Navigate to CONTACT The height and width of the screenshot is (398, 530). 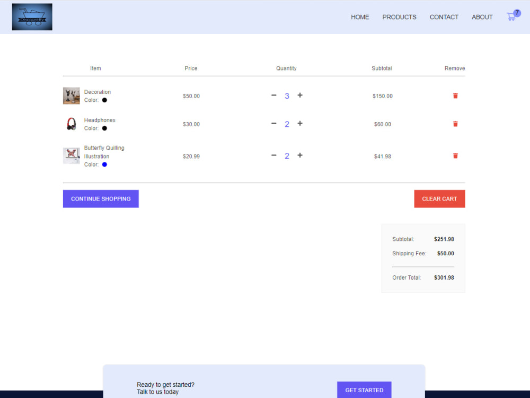point(444,17)
